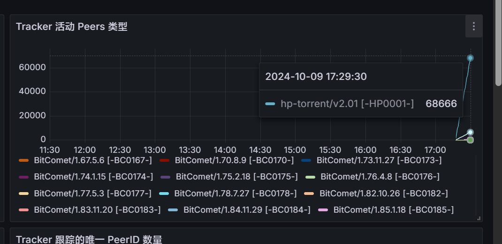The height and width of the screenshot is (244, 502).
Task: Open the three-dot panel menu
Action: 474,26
